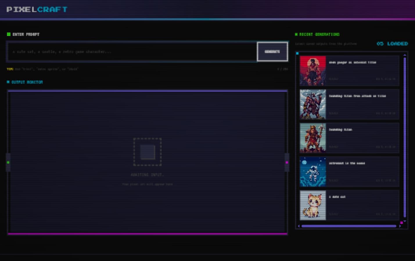Select the 'a cute cat' generation card
This screenshot has height=261, width=415.
tap(349, 205)
